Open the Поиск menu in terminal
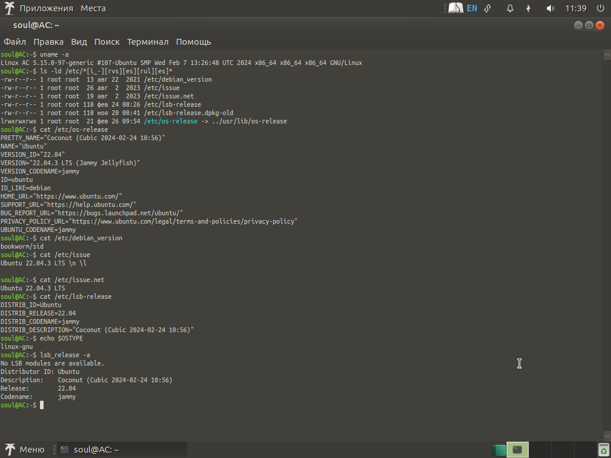611x458 pixels. (107, 42)
